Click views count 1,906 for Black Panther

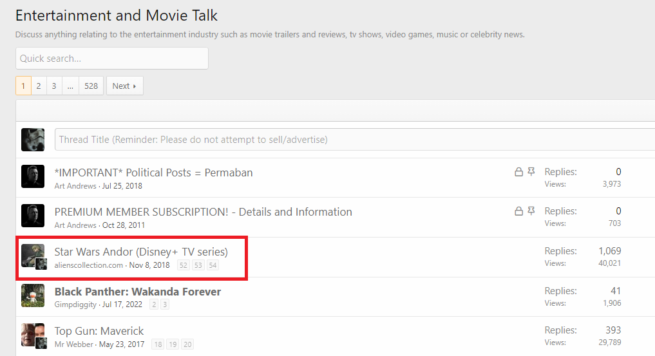click(x=612, y=303)
